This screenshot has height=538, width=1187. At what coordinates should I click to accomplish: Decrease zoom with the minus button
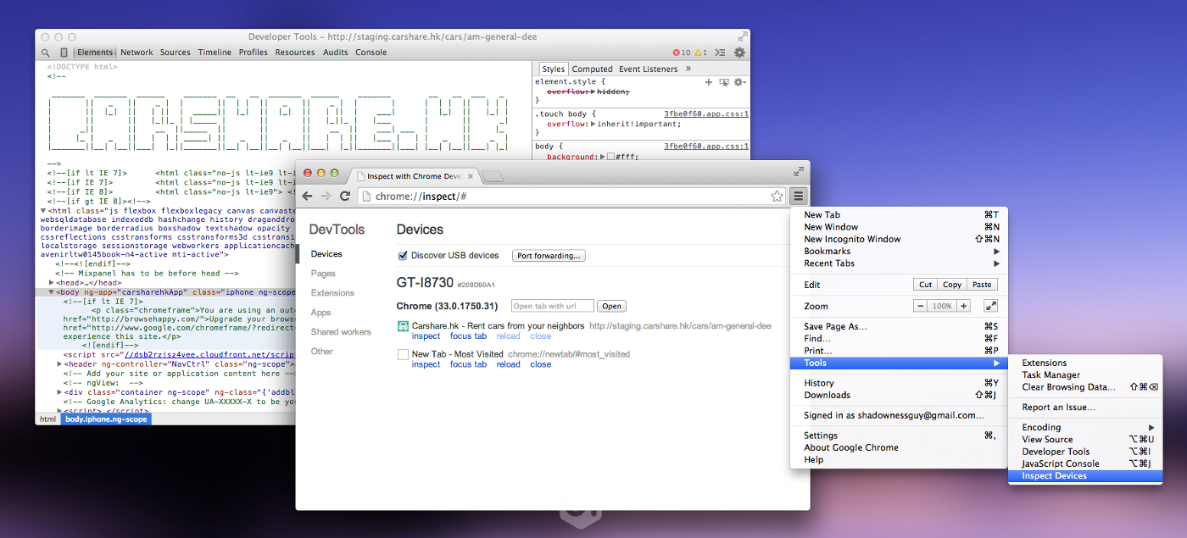(x=921, y=306)
